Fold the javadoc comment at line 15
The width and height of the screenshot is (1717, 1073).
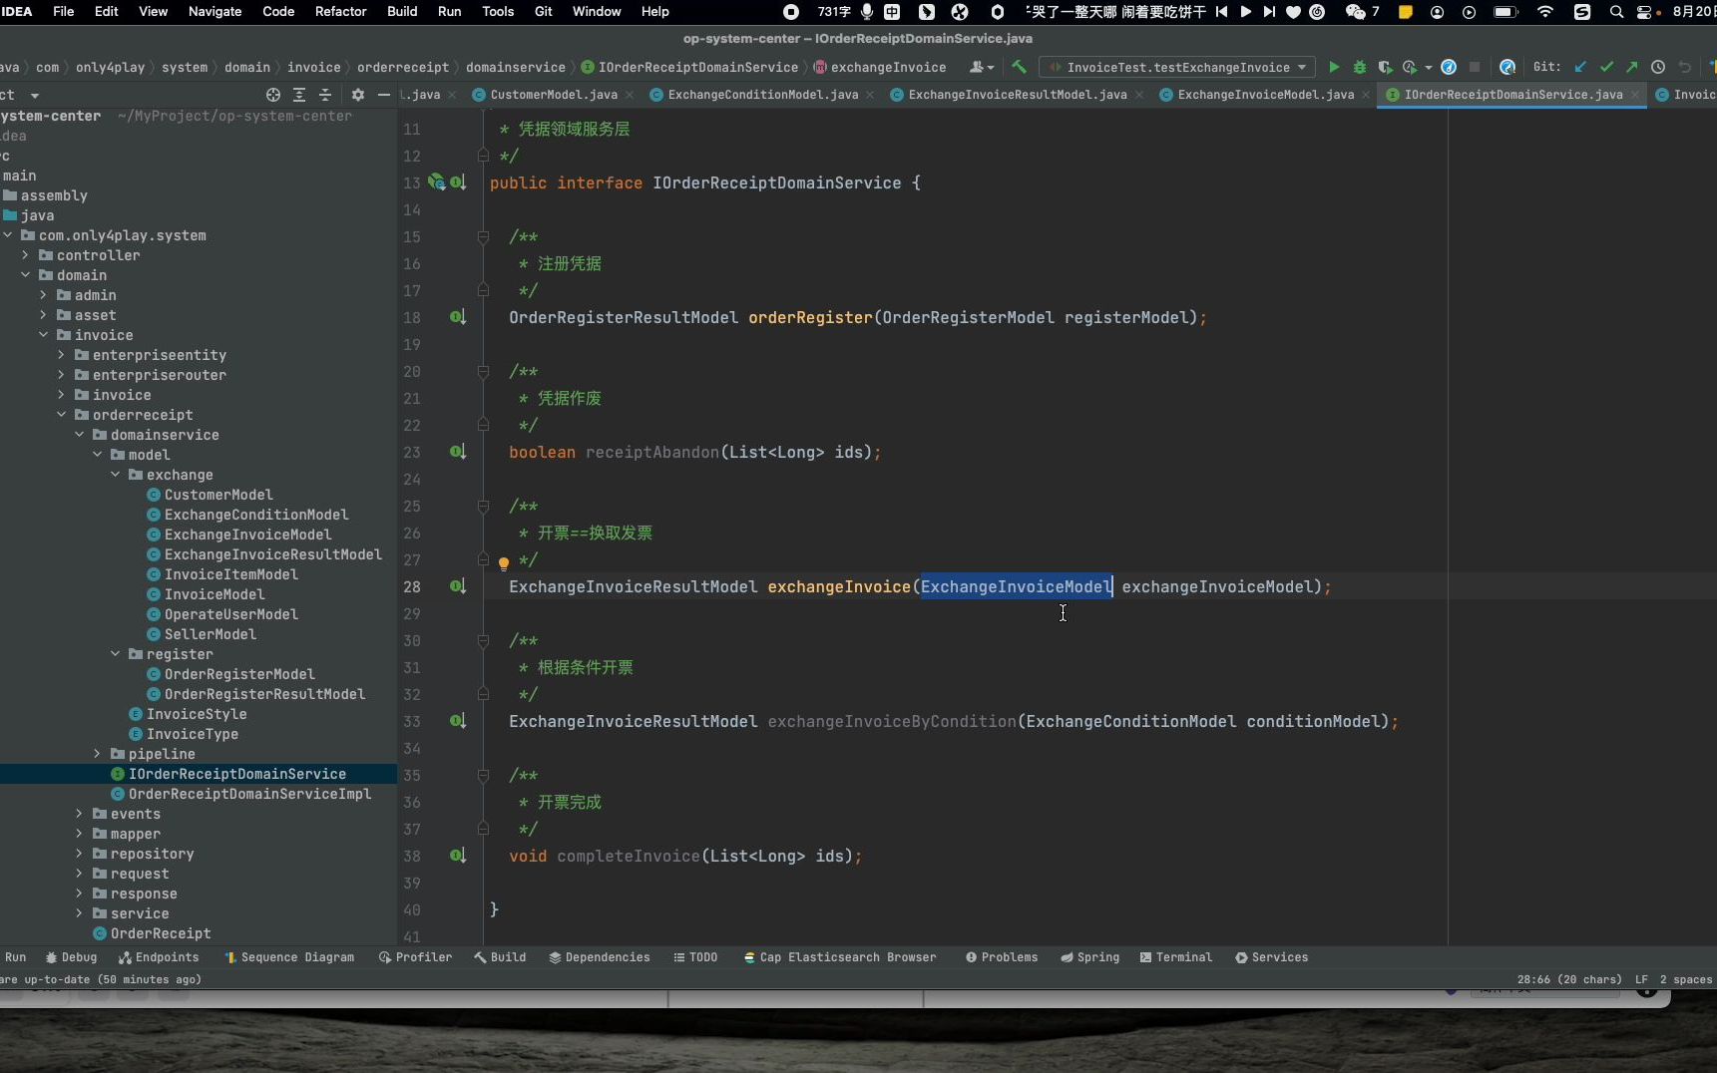click(x=483, y=236)
